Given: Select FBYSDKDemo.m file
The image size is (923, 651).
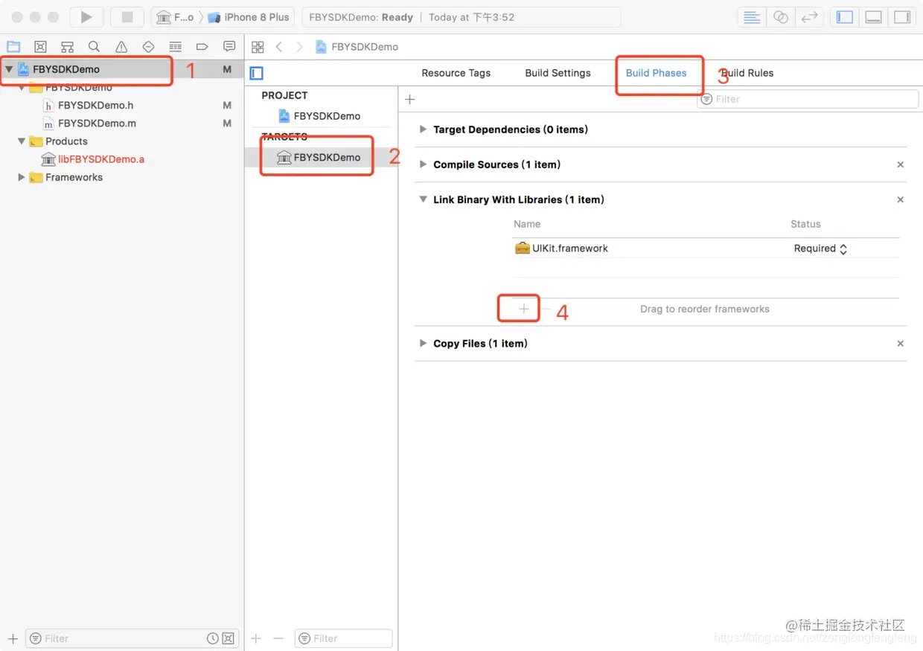Looking at the screenshot, I should 97,124.
